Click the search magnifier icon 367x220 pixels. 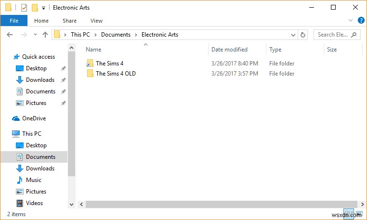click(354, 35)
